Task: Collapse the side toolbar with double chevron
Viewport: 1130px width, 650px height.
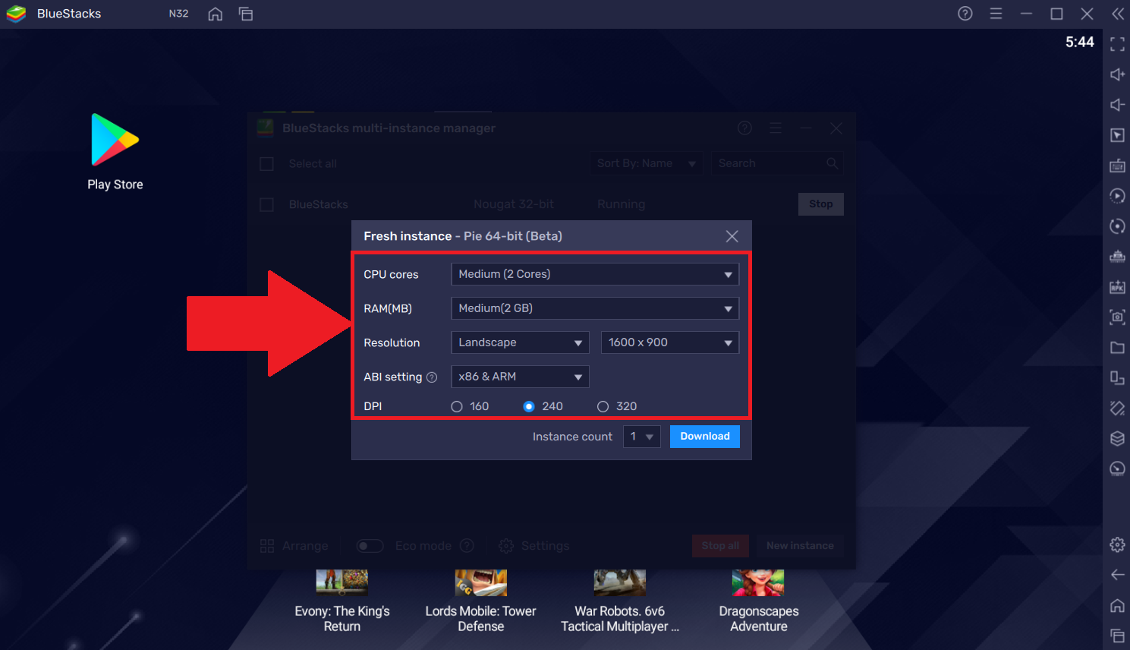Action: tap(1118, 14)
